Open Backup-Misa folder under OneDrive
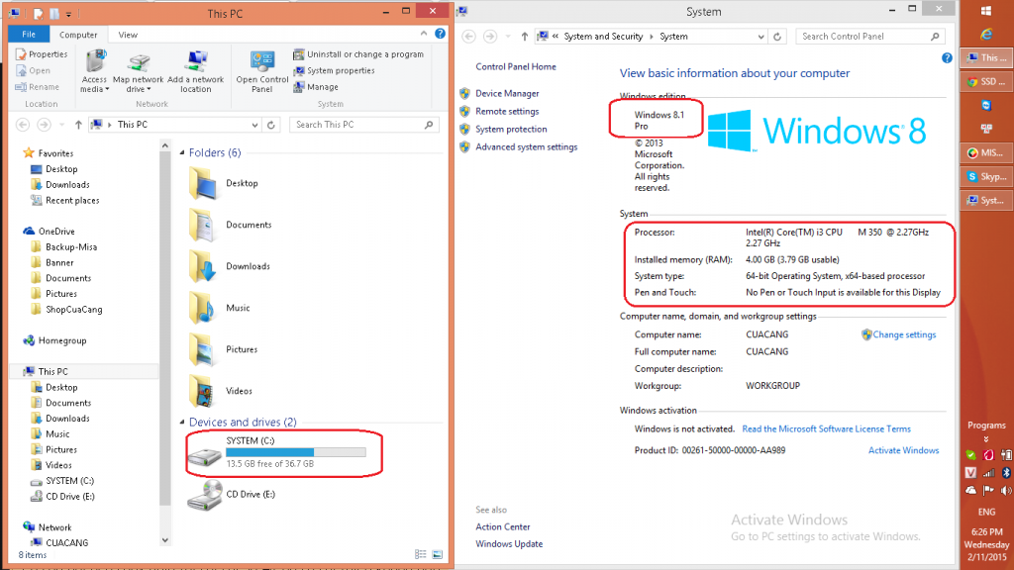 pos(63,246)
